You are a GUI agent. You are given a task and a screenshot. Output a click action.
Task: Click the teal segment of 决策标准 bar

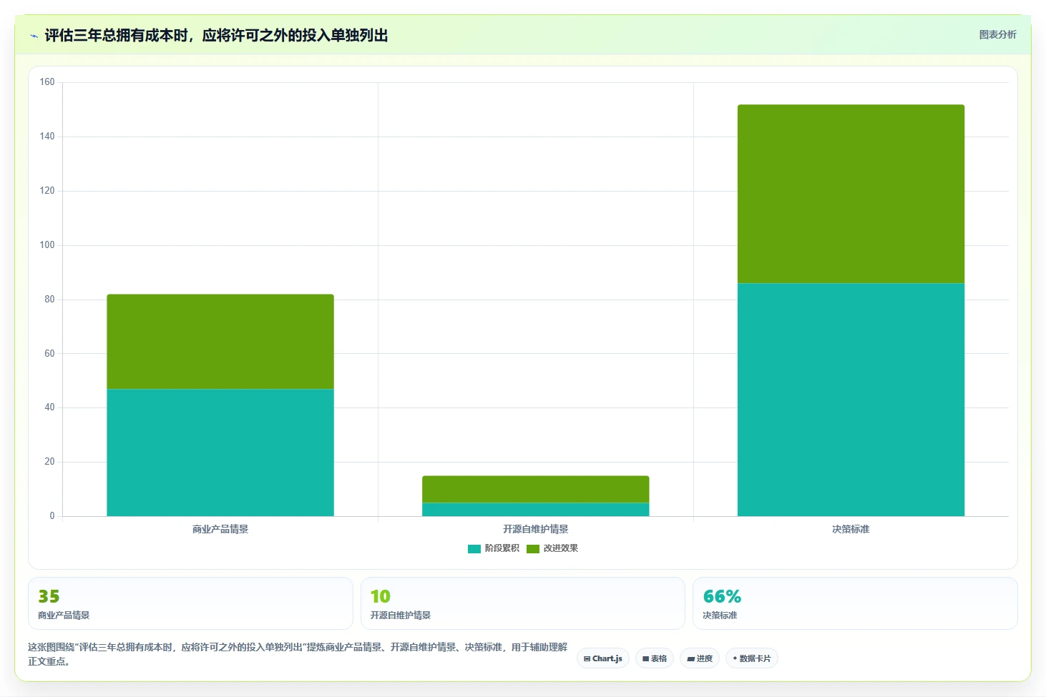click(851, 400)
